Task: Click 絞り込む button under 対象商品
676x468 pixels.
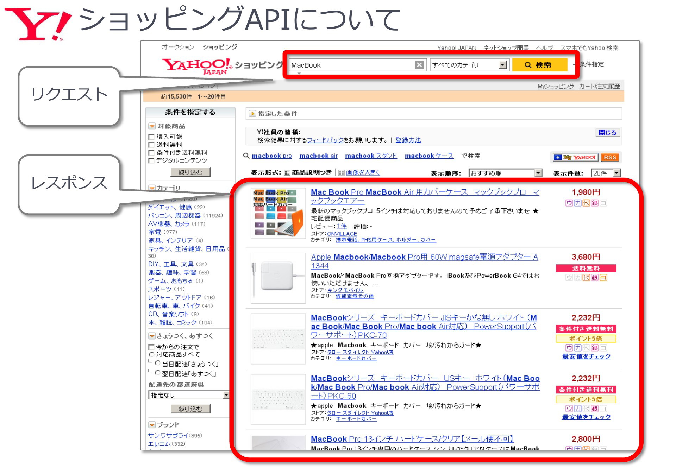Action: [x=190, y=172]
